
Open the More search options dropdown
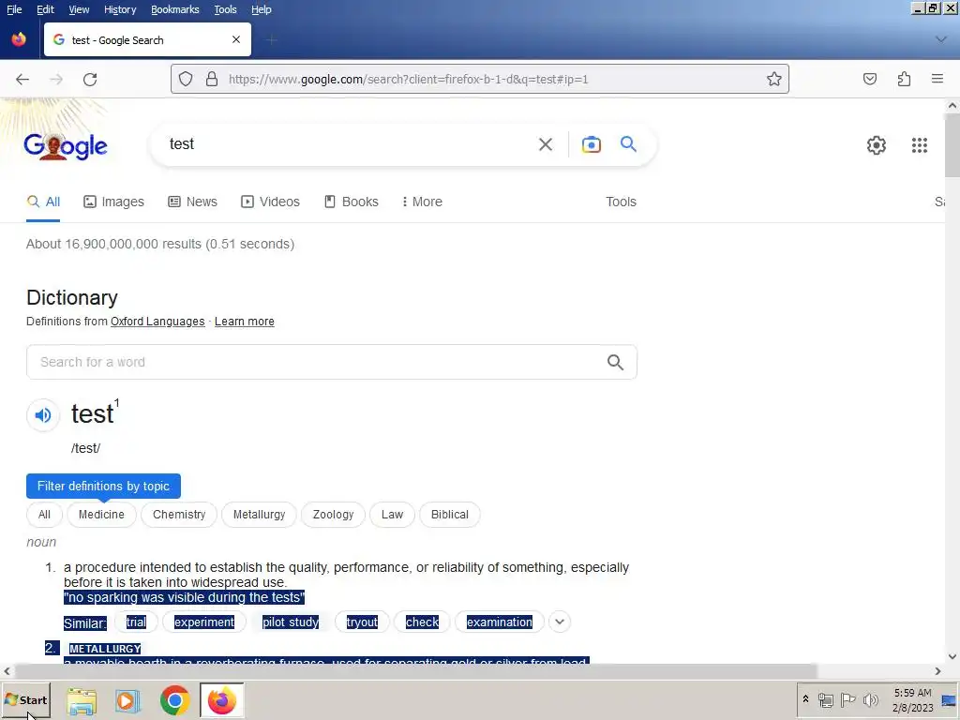pos(423,202)
